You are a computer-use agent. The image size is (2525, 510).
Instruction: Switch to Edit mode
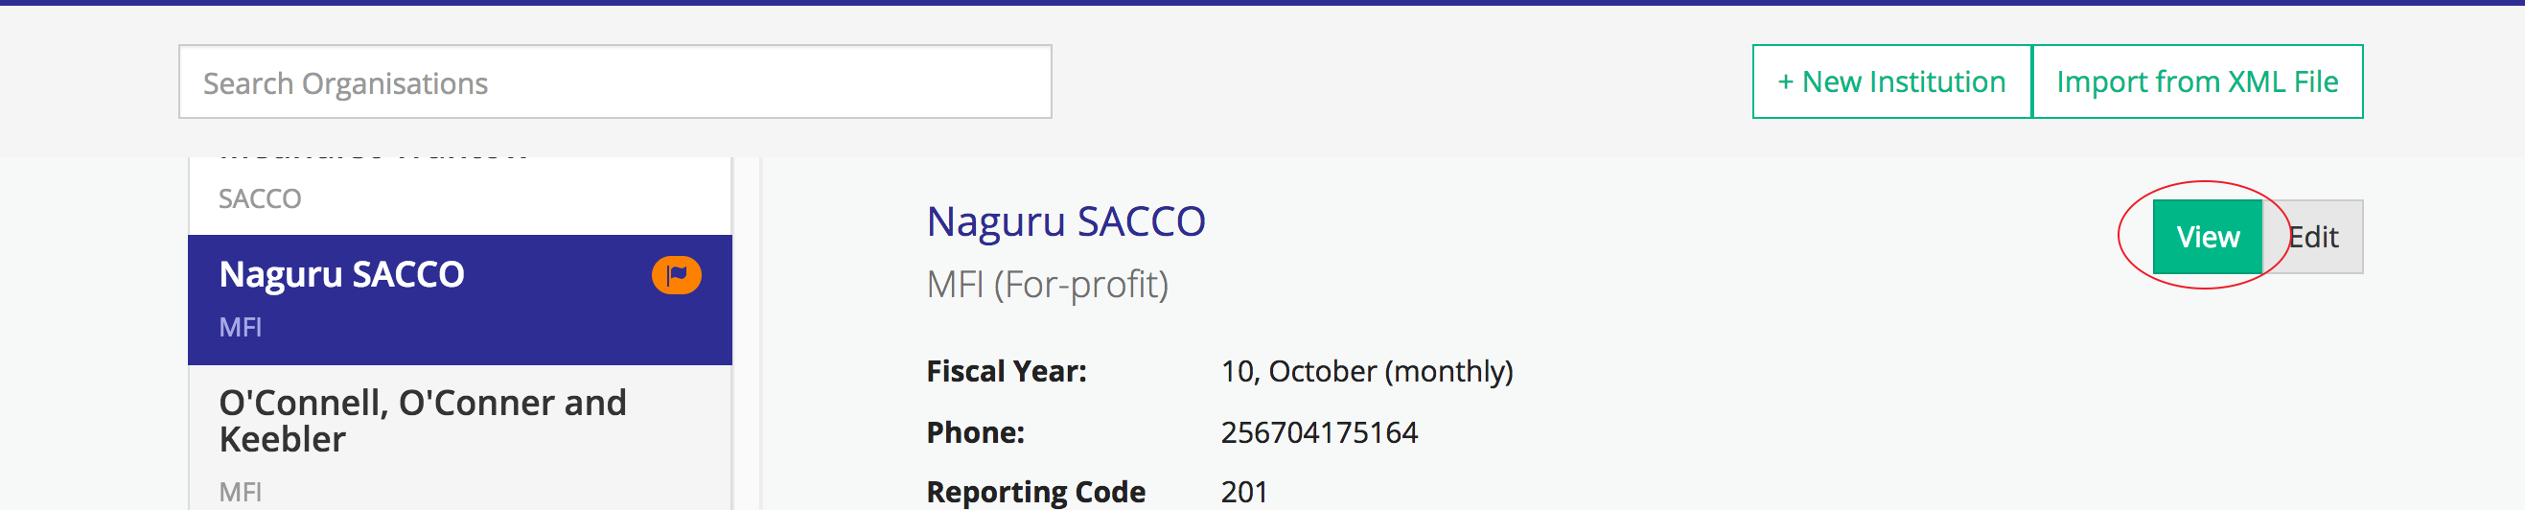coord(2313,238)
